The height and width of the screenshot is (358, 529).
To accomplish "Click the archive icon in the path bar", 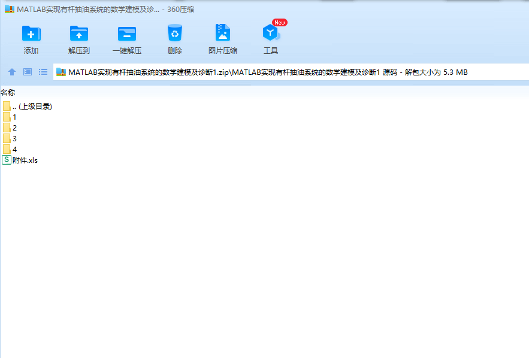I will [x=61, y=72].
